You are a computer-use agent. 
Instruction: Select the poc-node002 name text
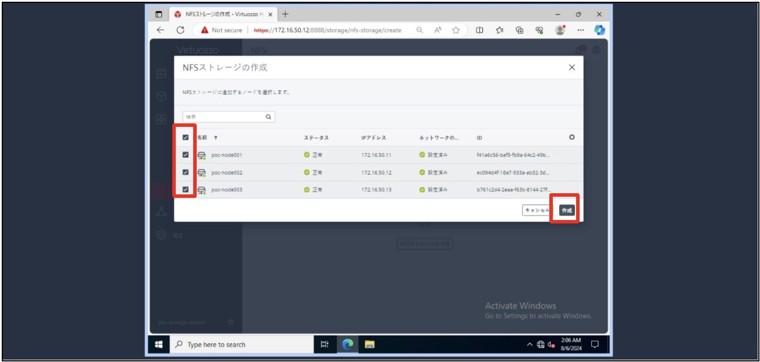[x=227, y=173]
